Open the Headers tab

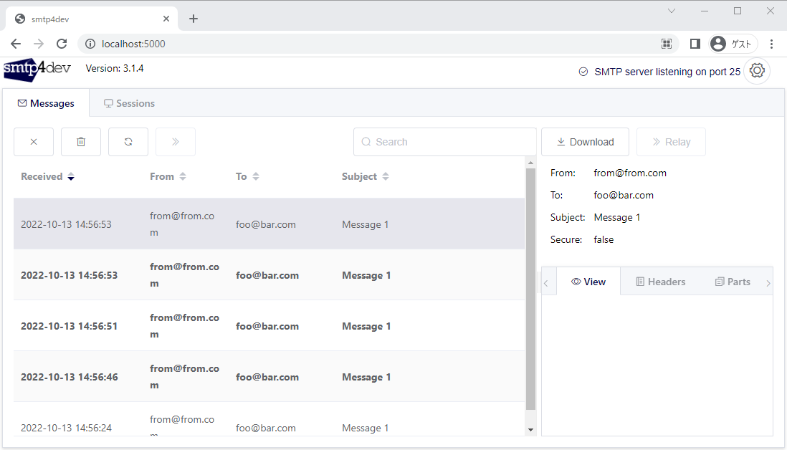[x=660, y=282]
